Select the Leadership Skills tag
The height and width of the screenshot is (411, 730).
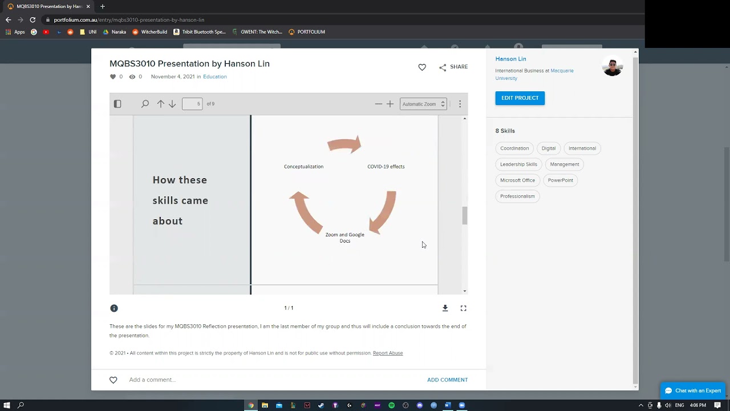click(518, 164)
